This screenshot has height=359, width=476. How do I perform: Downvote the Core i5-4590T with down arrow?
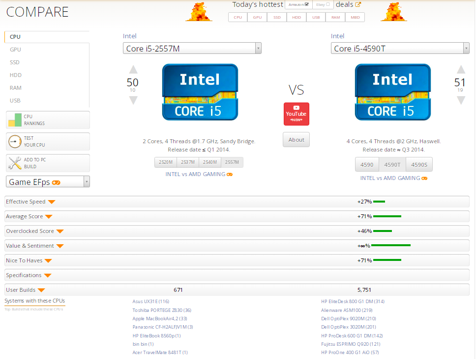pyautogui.click(x=461, y=100)
